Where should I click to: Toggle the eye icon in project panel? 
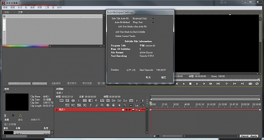(x=13, y=116)
